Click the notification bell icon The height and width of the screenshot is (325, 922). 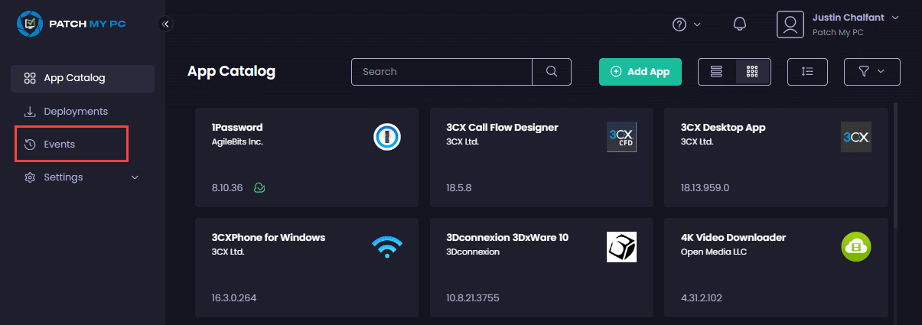(739, 24)
